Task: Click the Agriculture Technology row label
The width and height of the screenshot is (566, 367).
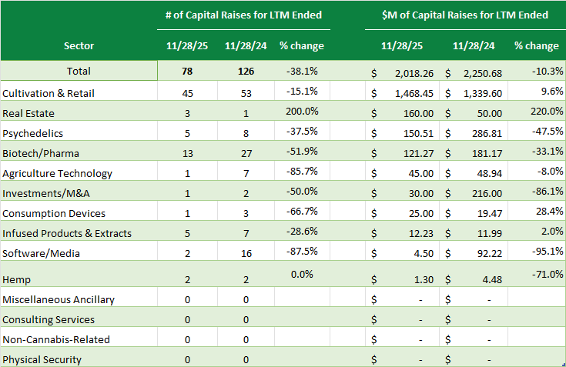Action: 57,173
